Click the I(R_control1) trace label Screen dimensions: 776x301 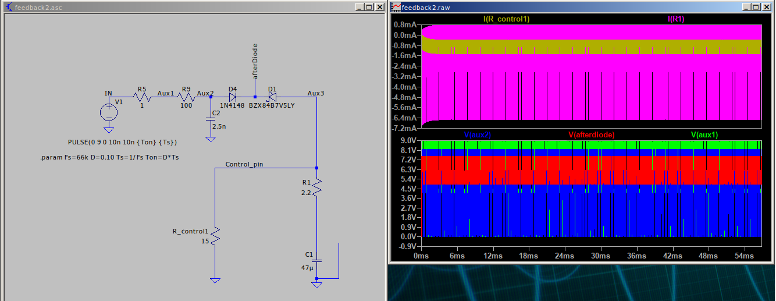tap(506, 19)
